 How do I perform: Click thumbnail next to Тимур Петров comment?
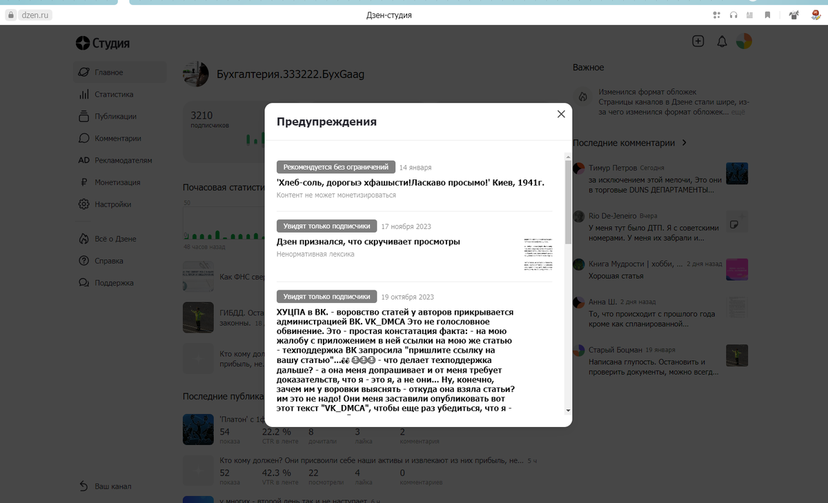click(x=737, y=174)
